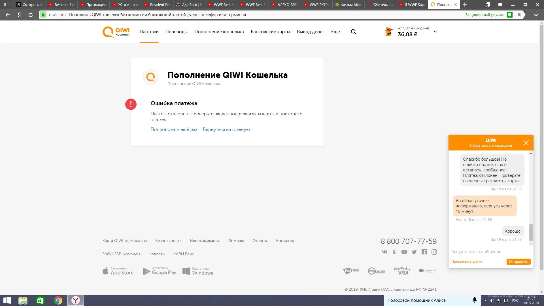Switch РУС keyboard language indicator

click(515, 301)
